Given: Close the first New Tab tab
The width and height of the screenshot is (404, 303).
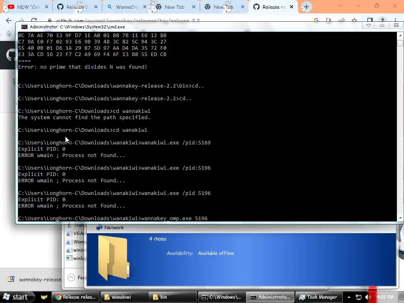Looking at the screenshot, I should pos(194,7).
